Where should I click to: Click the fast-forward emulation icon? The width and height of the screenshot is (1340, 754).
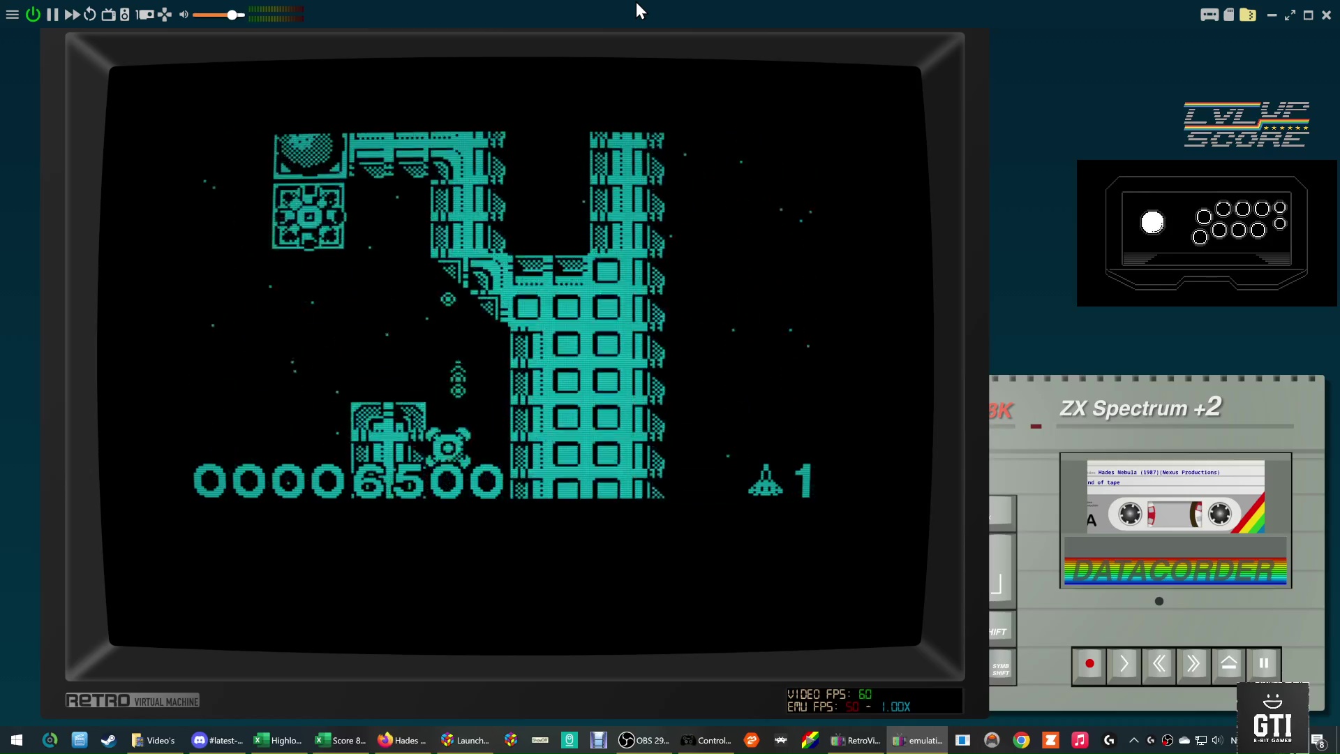tap(72, 15)
